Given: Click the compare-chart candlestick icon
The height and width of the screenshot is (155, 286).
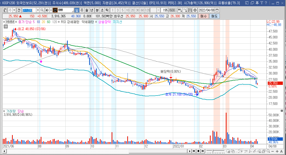Looking at the screenshot, I should (x=180, y=10).
